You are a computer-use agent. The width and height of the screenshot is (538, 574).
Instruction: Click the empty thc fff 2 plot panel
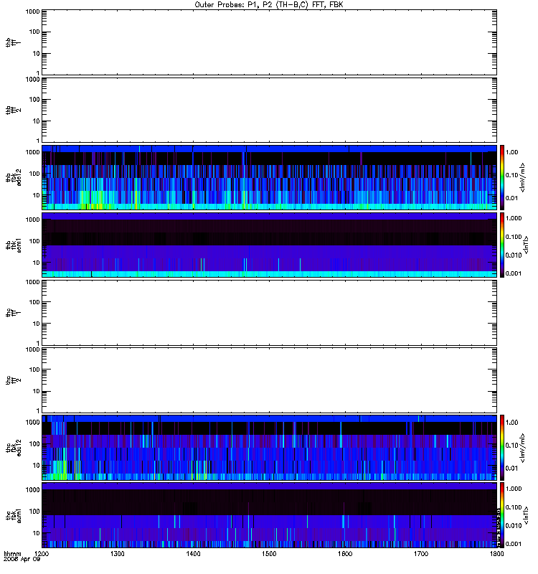[x=269, y=380]
